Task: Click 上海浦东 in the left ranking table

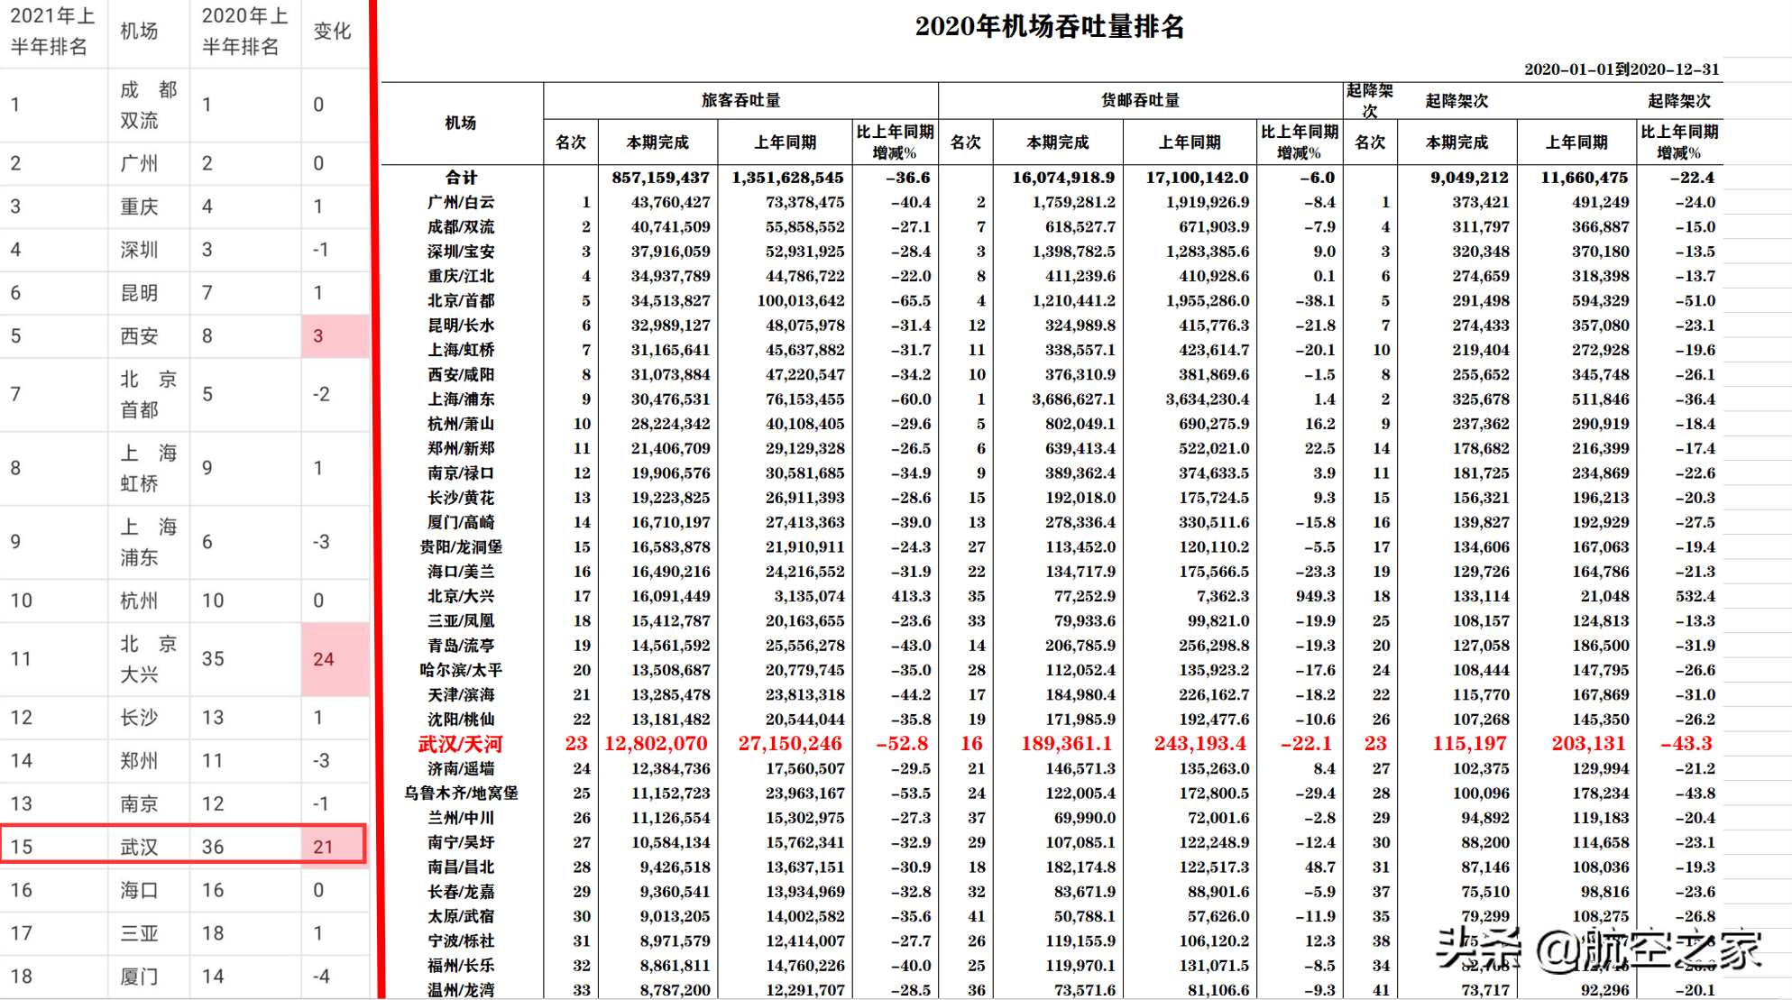Action: point(150,543)
